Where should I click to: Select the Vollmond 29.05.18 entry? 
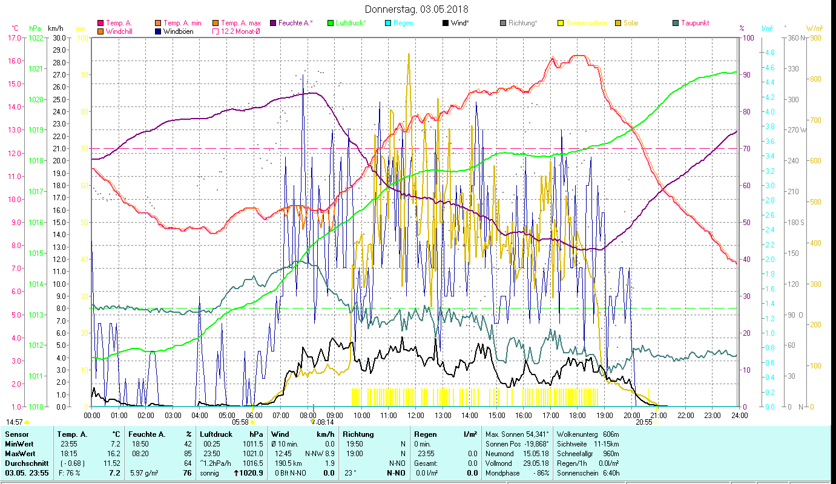coord(518,463)
